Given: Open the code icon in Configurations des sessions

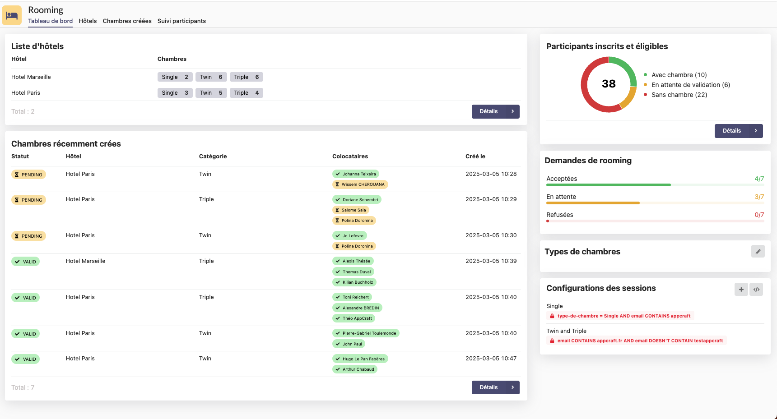Looking at the screenshot, I should (756, 290).
